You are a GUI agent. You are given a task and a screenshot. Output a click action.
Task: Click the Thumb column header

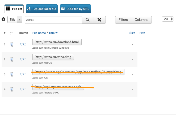[23, 33]
